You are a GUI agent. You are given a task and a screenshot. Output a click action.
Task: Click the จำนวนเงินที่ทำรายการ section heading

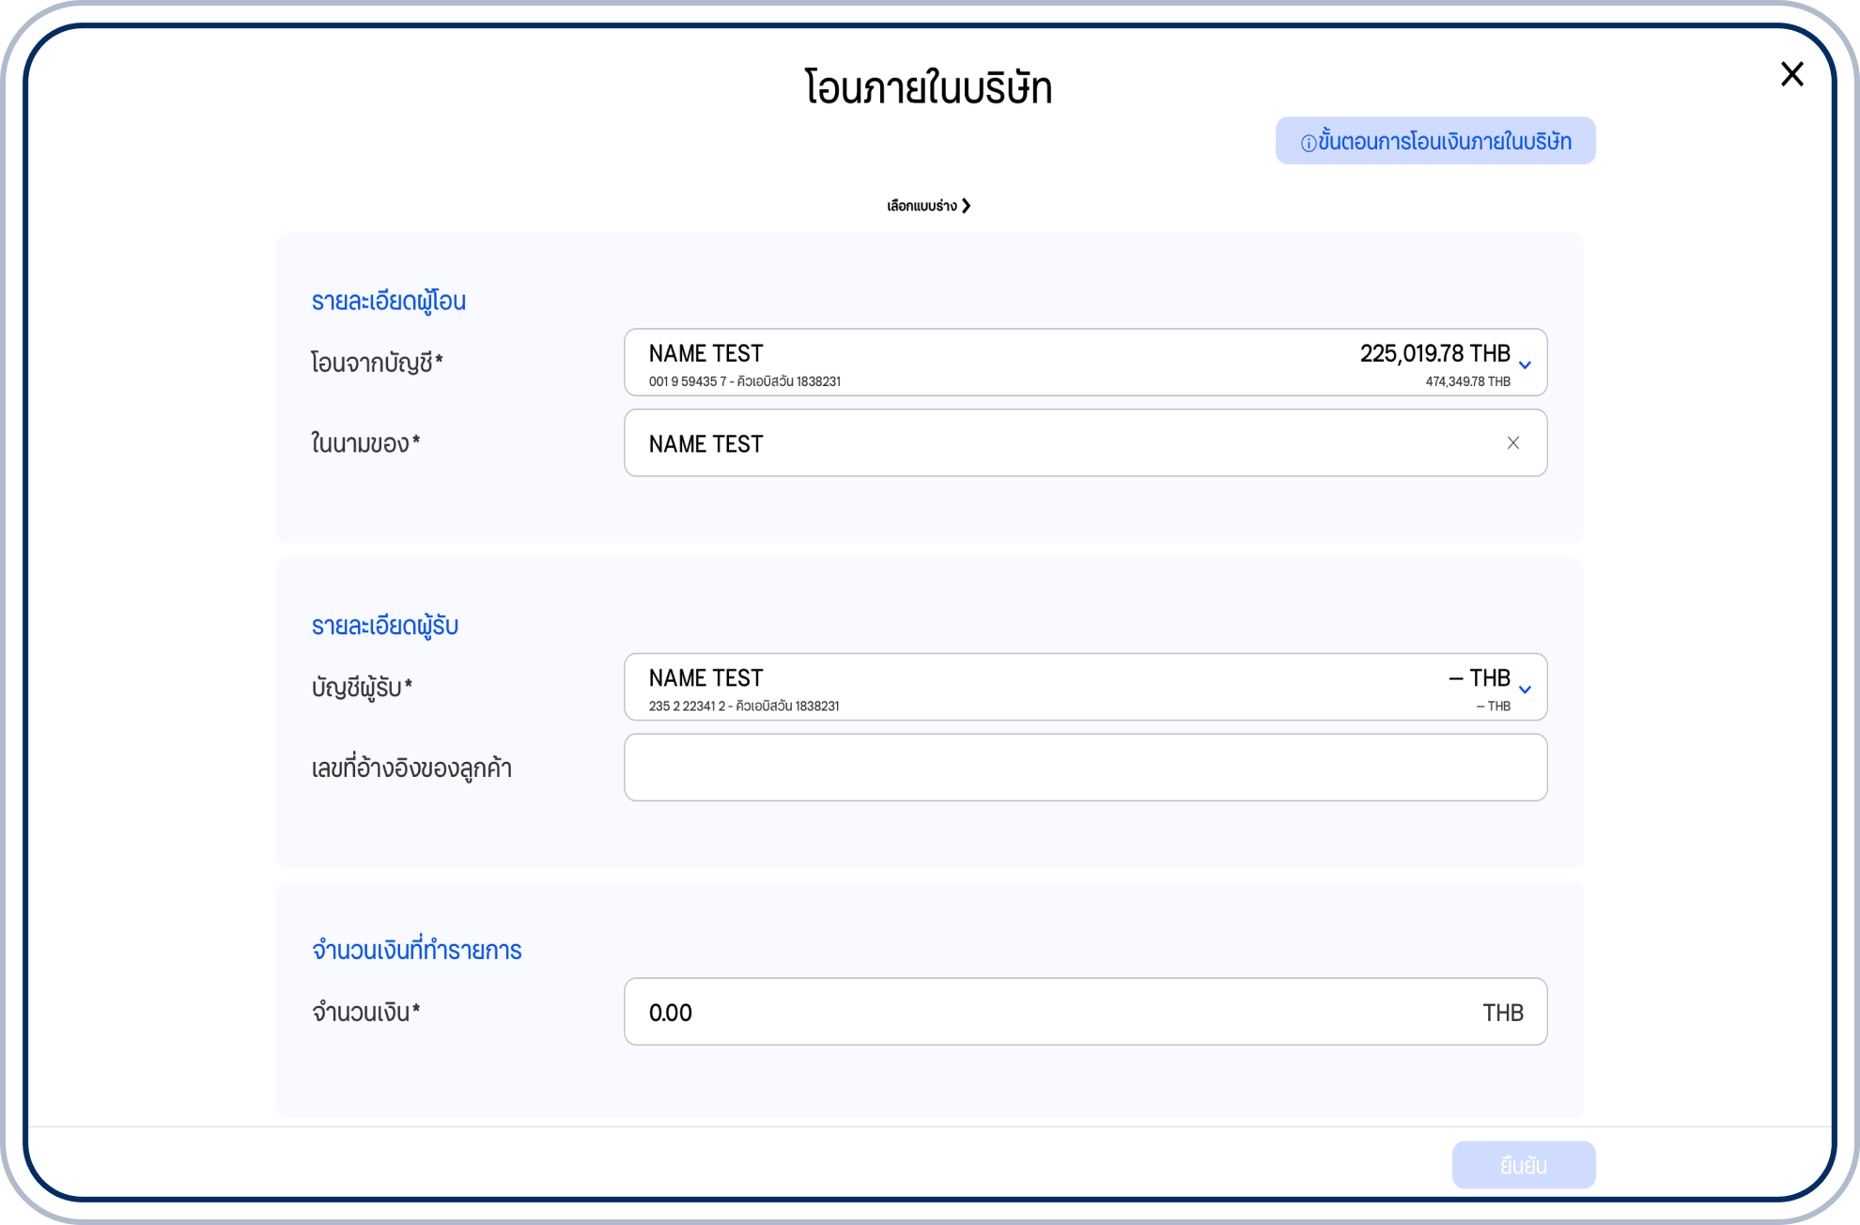click(x=416, y=950)
